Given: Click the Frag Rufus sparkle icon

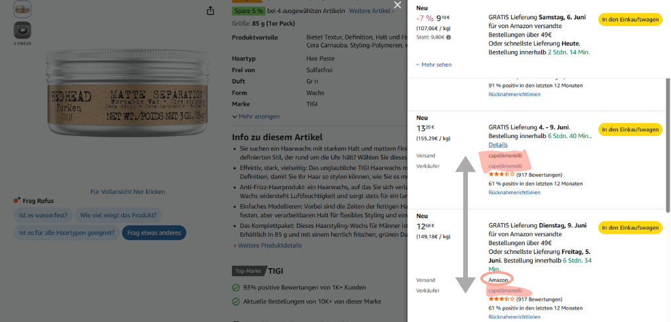Looking at the screenshot, I should pyautogui.click(x=16, y=200).
